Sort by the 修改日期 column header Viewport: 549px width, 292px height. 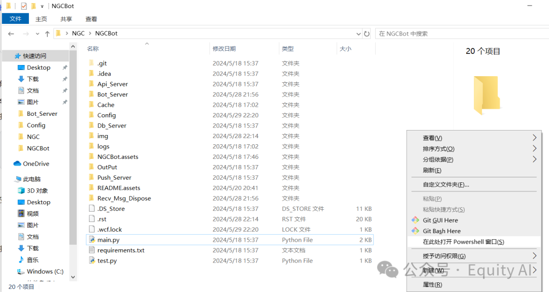(224, 49)
